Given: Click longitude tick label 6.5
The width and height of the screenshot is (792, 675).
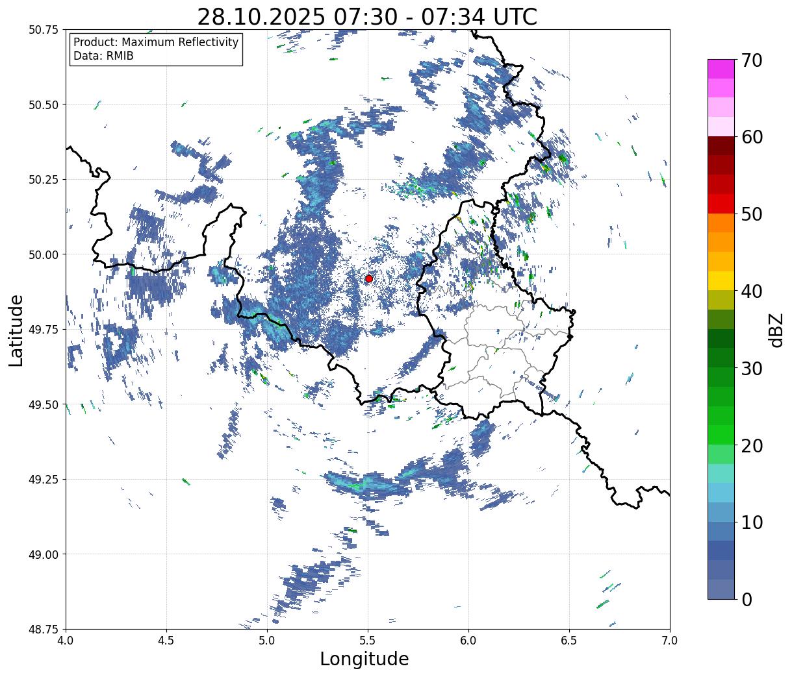Looking at the screenshot, I should (x=569, y=640).
